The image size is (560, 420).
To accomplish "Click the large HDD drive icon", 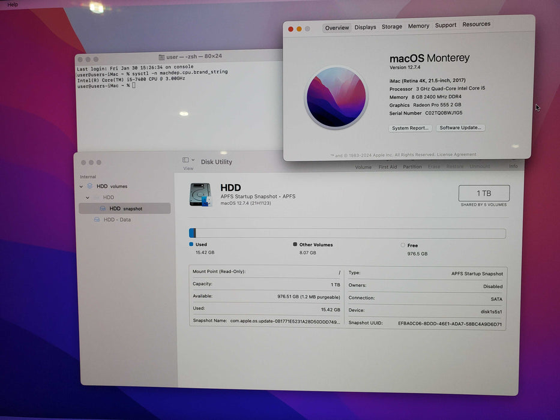I will pyautogui.click(x=200, y=194).
